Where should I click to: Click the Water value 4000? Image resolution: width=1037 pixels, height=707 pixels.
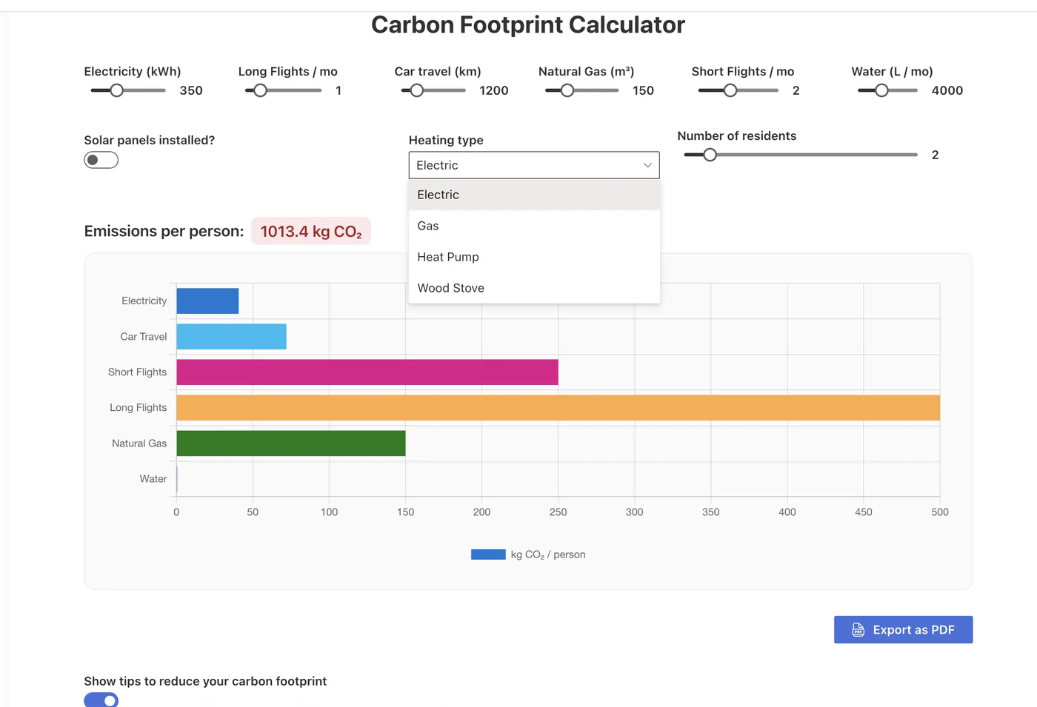947,90
